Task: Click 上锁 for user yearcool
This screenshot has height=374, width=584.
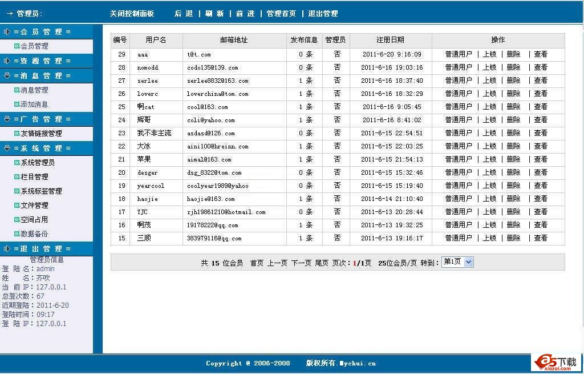Action: (489, 186)
